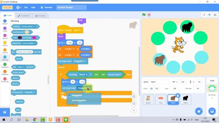
Task: Open Tutorials
Action: click(x=46, y=8)
